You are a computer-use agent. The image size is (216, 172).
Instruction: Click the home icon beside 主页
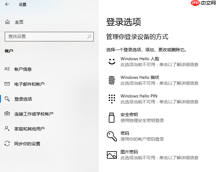click(x=7, y=22)
